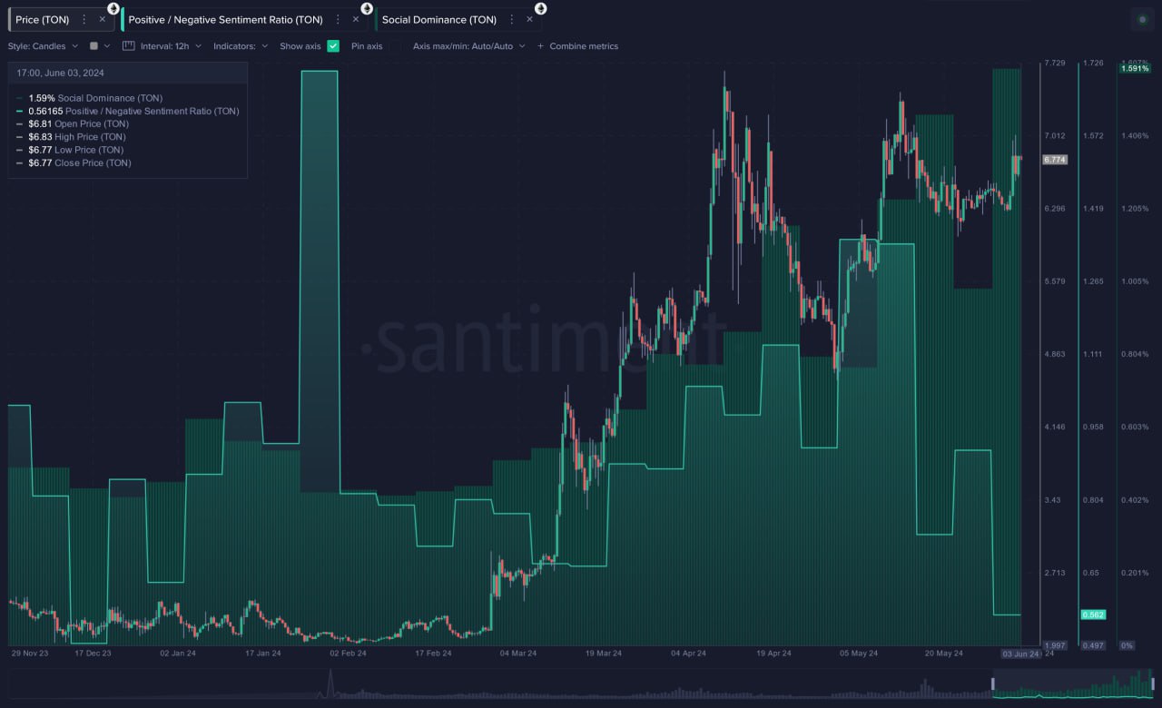Click the 1.997 price axis minimum label

[x=1054, y=645]
